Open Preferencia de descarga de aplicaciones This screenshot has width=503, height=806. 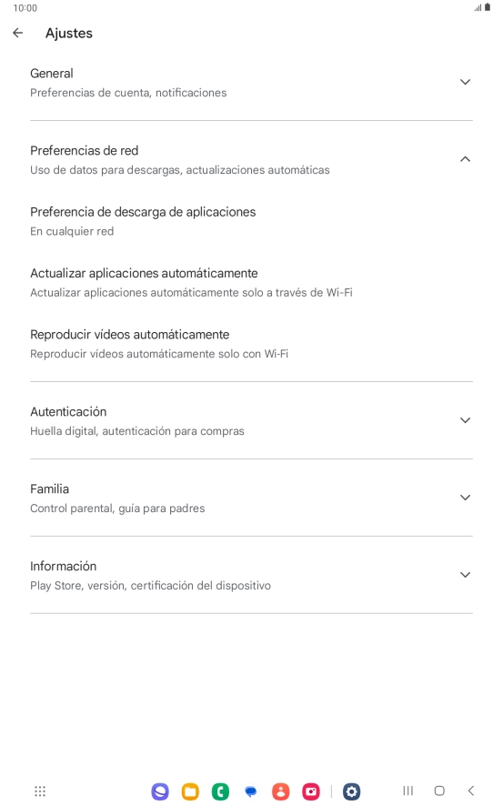(x=251, y=222)
